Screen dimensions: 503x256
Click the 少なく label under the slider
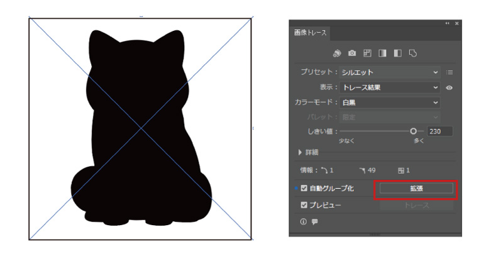click(347, 141)
